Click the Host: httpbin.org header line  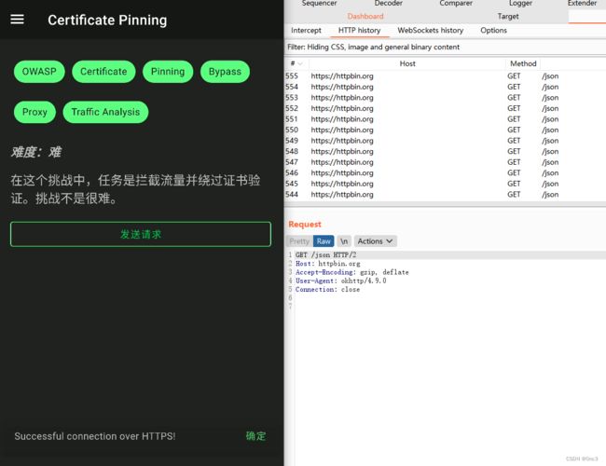tap(328, 264)
